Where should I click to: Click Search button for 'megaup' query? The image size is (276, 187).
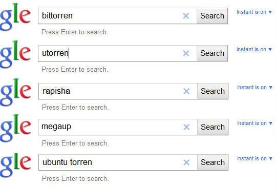pyautogui.click(x=213, y=127)
